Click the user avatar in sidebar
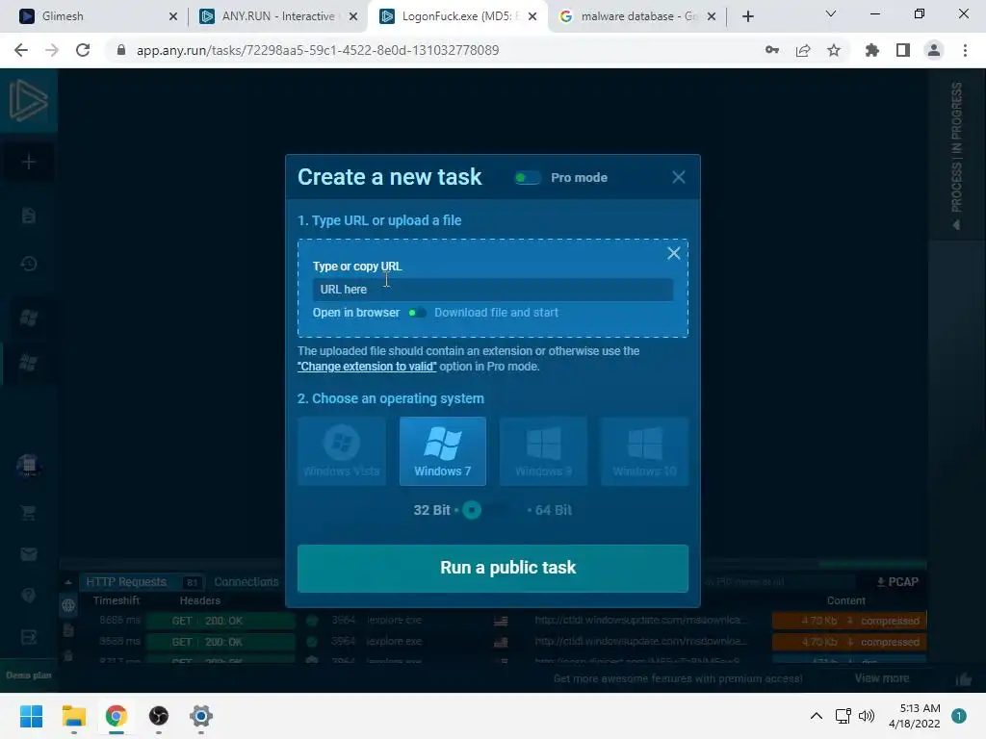Viewport: 986px width, 739px height. click(28, 466)
